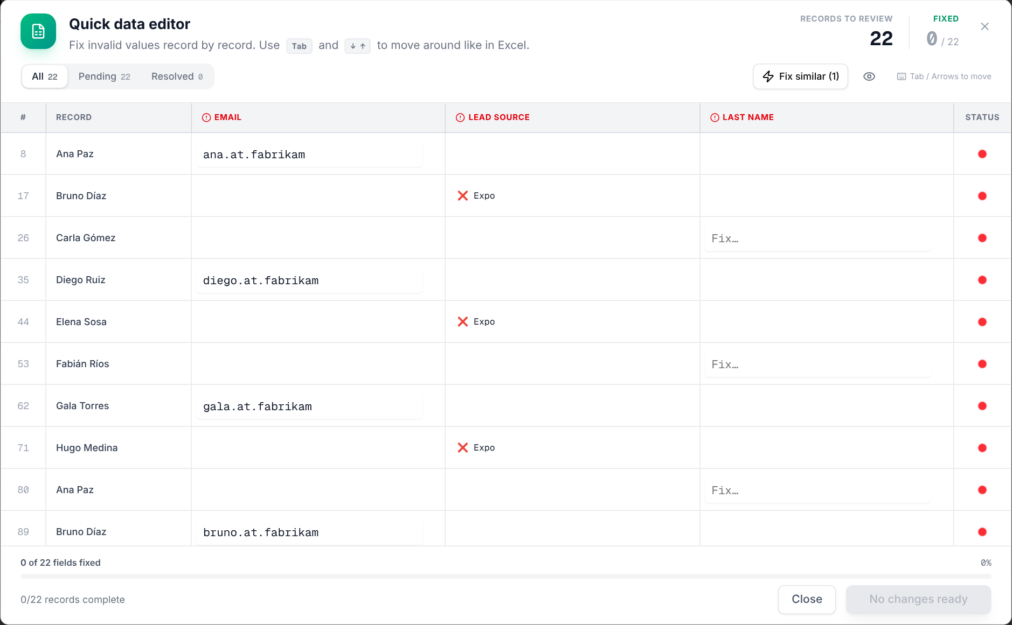Edit the diego.at.fabrikam email field
Screen dimensions: 1012x625
tap(309, 280)
